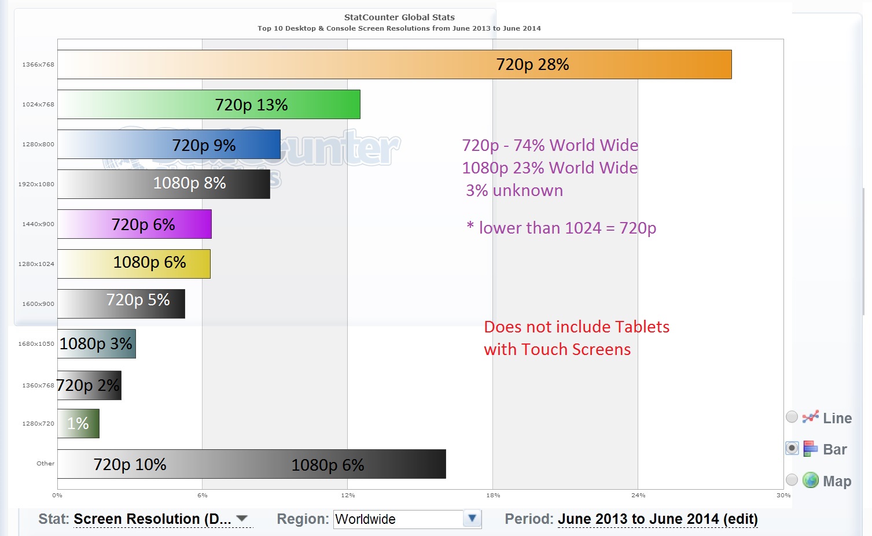Screen dimensions: 872x536
Task: Click the orange 1366x768 bar
Action: point(395,64)
